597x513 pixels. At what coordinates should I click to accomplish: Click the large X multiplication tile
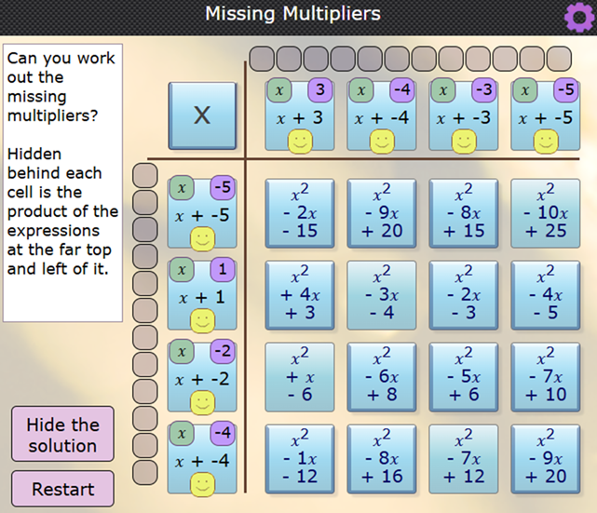(202, 115)
